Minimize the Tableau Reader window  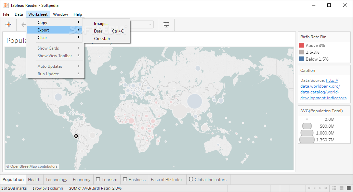(x=314, y=5)
